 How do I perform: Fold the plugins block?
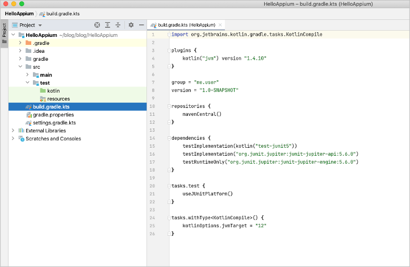pos(169,51)
